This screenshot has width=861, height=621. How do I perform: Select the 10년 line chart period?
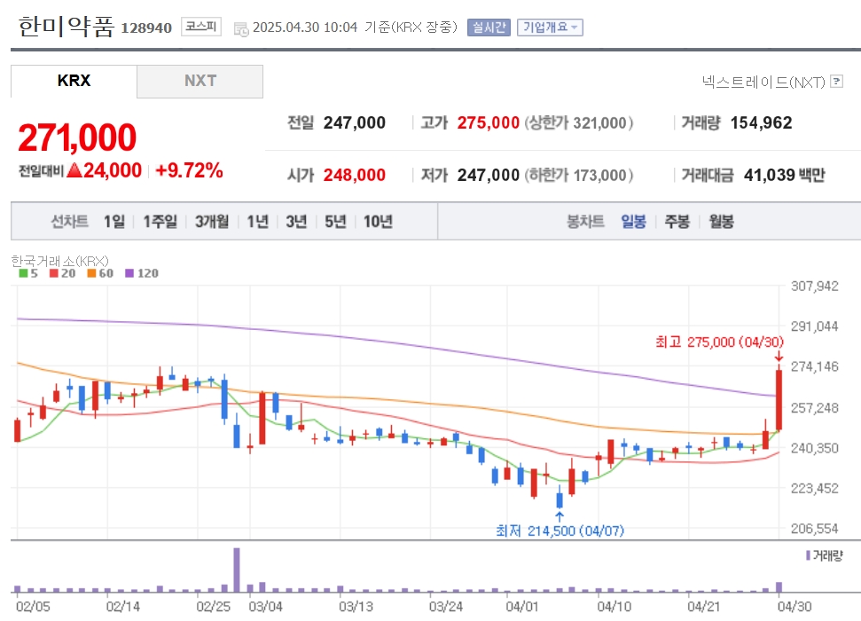coord(378,222)
